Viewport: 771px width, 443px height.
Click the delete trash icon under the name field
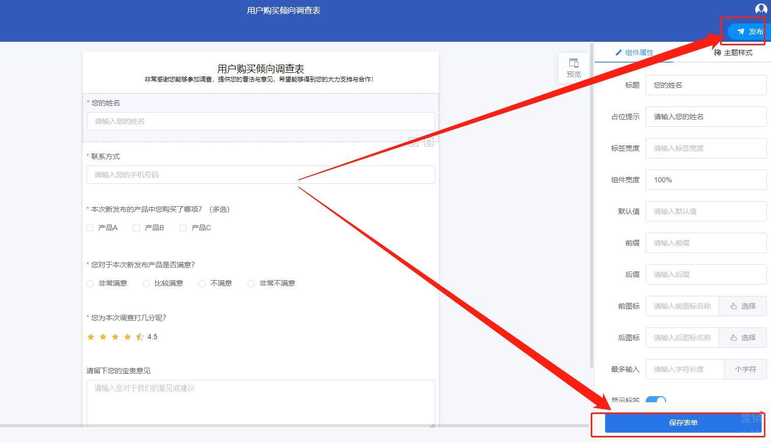(x=429, y=143)
